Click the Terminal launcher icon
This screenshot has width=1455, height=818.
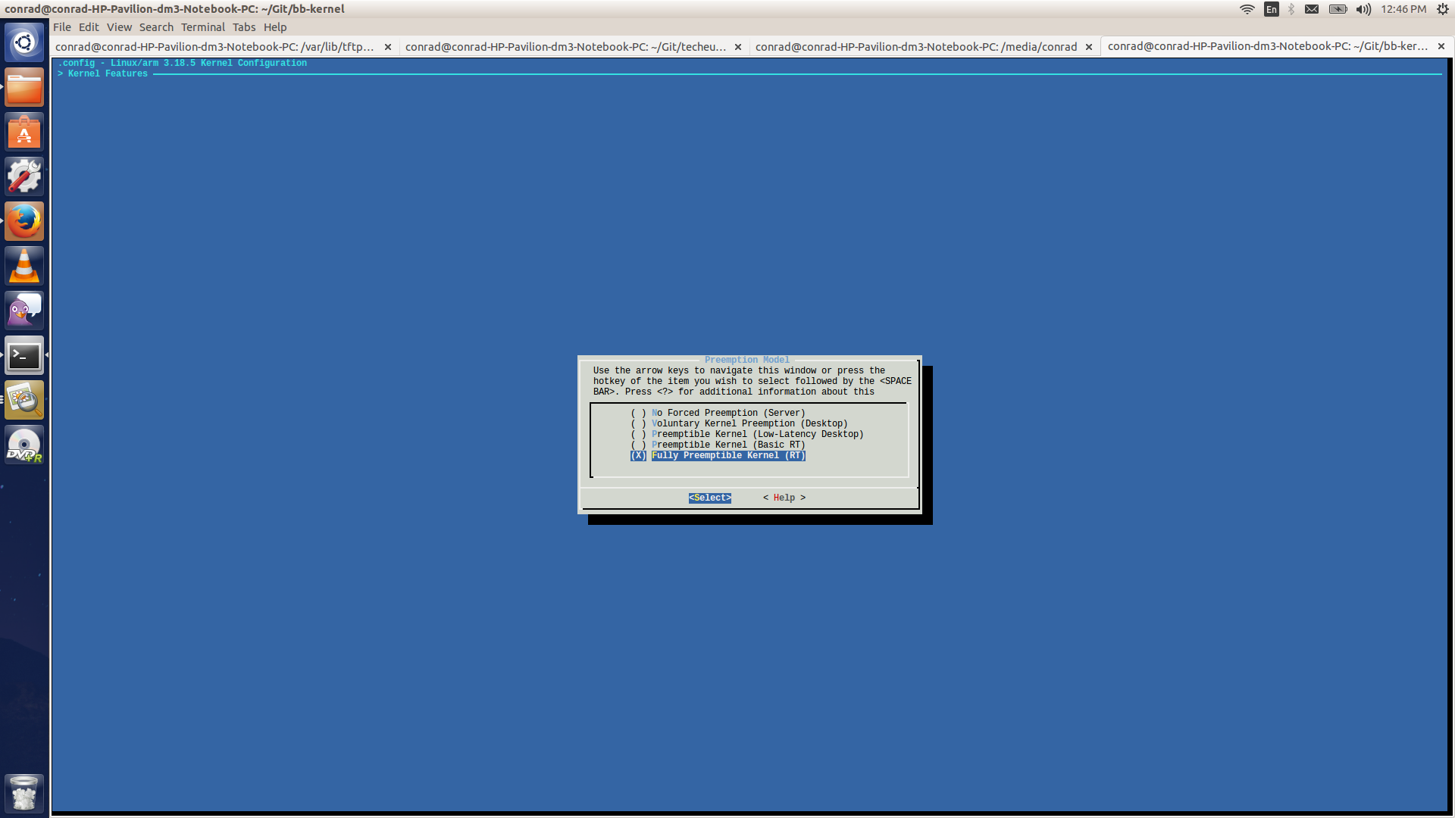(x=24, y=355)
